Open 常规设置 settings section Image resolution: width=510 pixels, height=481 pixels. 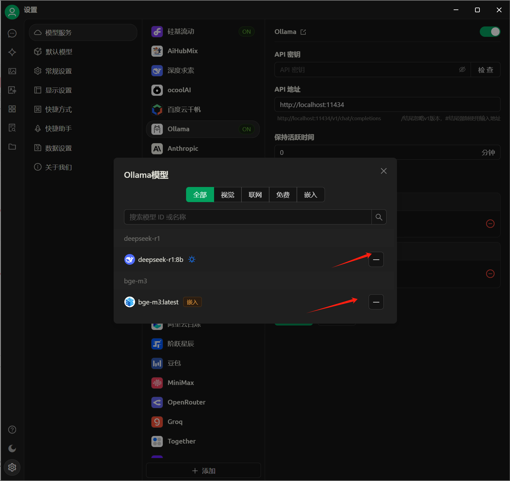click(x=83, y=71)
